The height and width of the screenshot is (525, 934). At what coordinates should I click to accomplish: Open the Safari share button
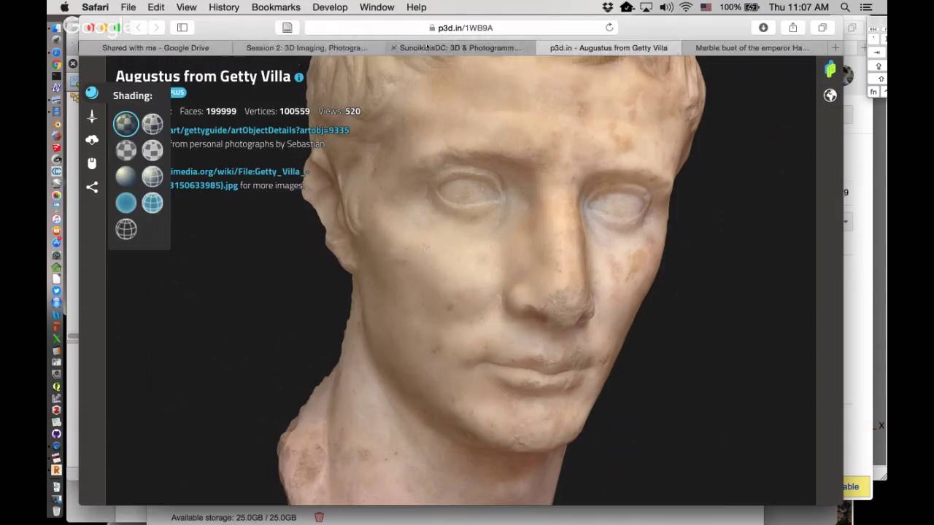click(792, 28)
